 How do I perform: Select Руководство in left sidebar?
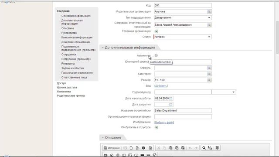(x=69, y=33)
